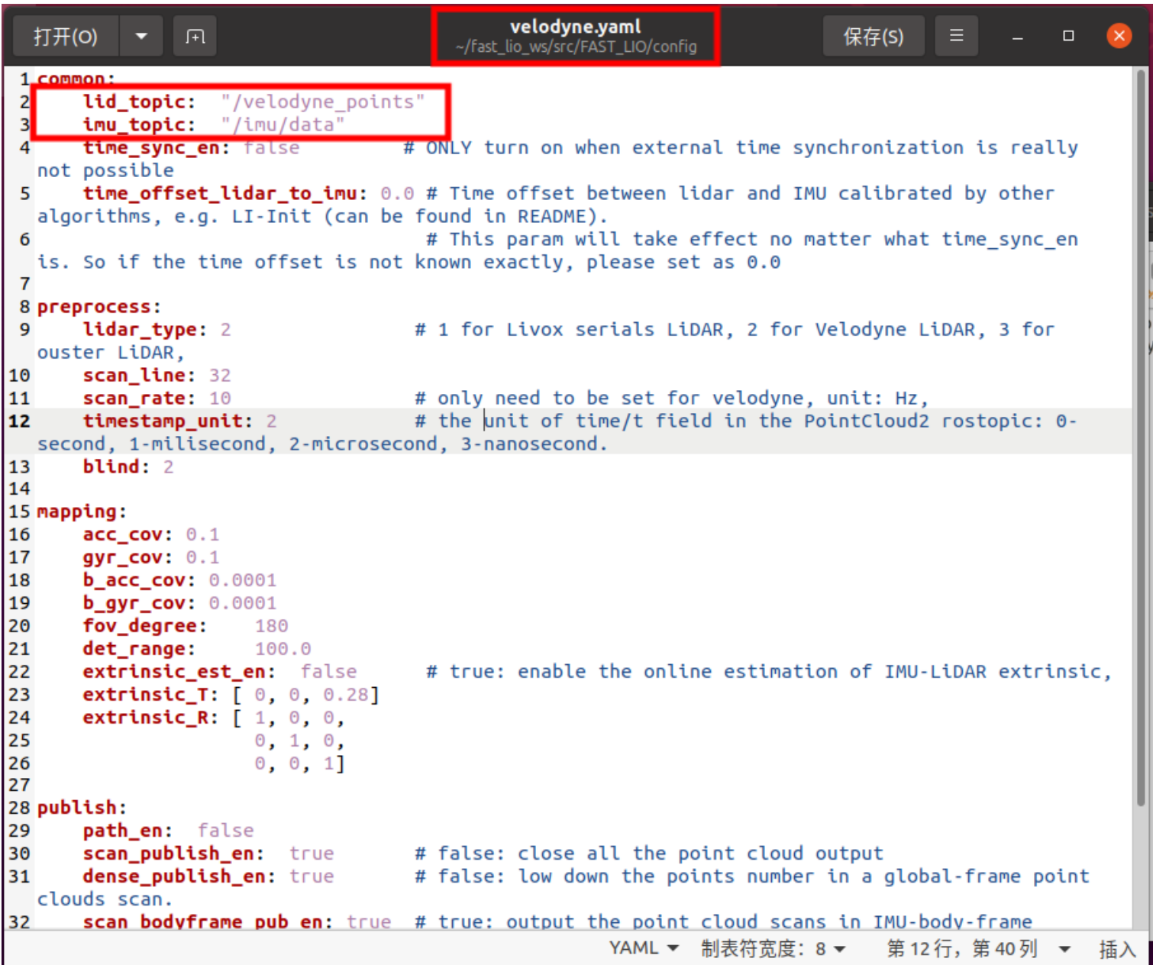Image resolution: width=1153 pixels, height=965 pixels.
Task: Click fov_degree value 180
Action: [271, 626]
